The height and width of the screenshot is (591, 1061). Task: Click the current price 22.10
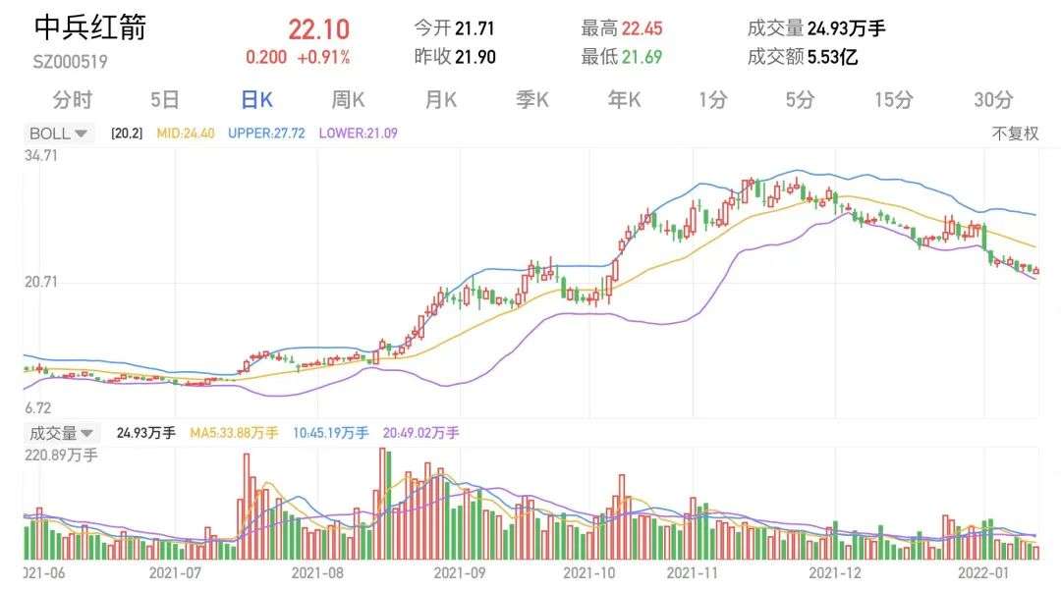pos(318,29)
